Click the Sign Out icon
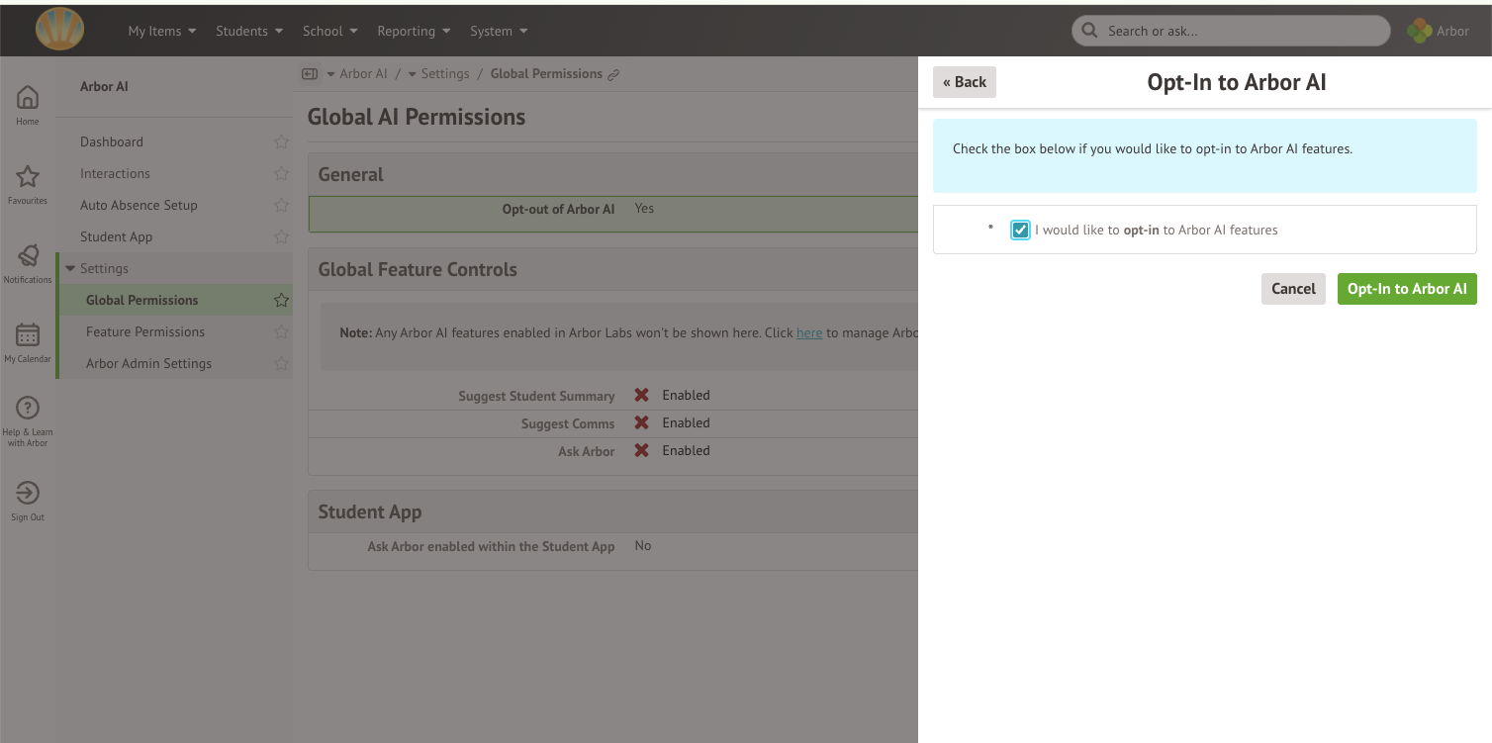The width and height of the screenshot is (1492, 743). [28, 493]
